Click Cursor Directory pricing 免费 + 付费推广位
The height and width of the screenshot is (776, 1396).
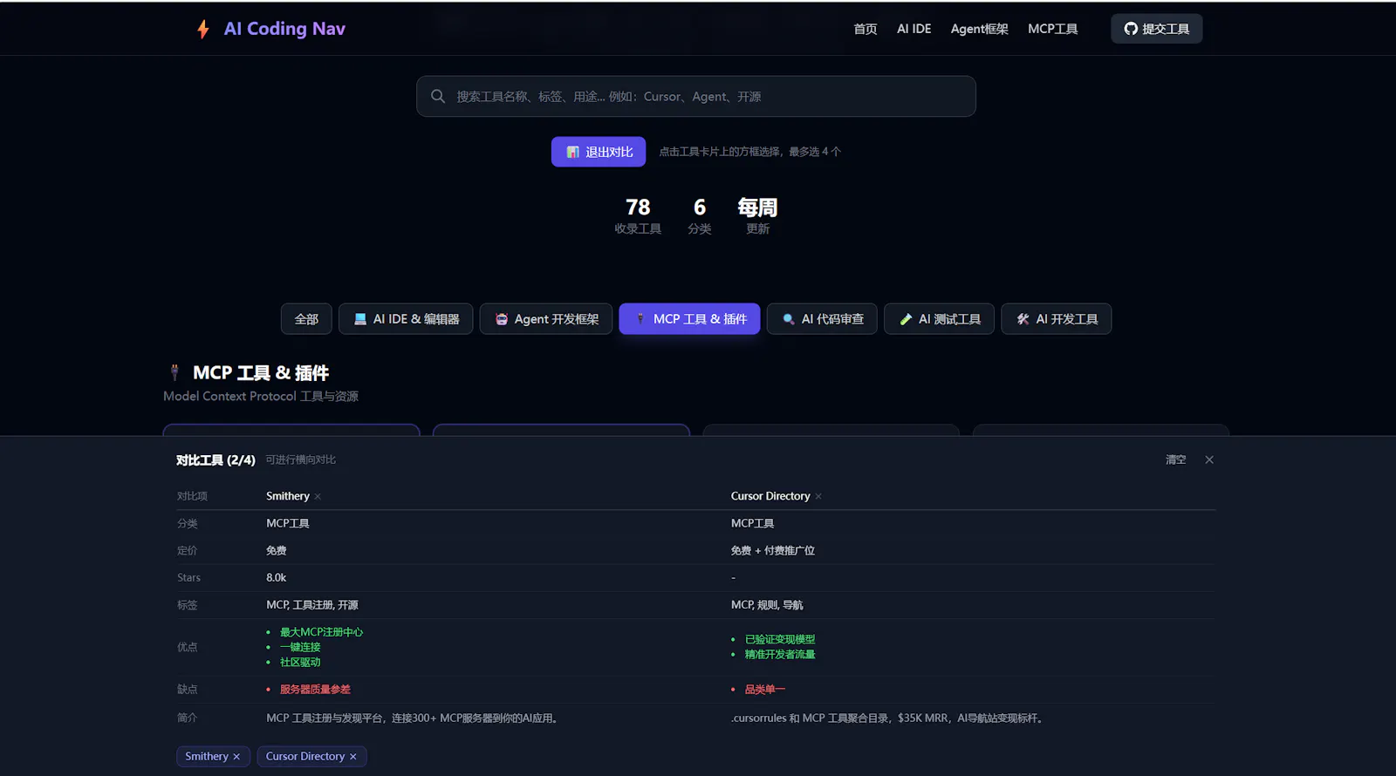(773, 551)
